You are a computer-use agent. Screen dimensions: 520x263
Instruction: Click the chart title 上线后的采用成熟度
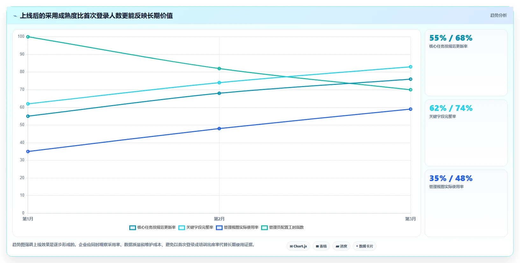(96, 16)
